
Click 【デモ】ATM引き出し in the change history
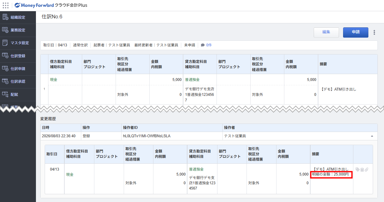tap(330, 169)
